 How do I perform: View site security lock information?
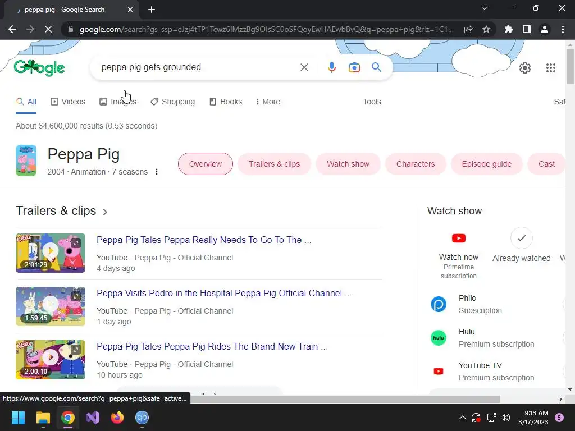coord(71,29)
